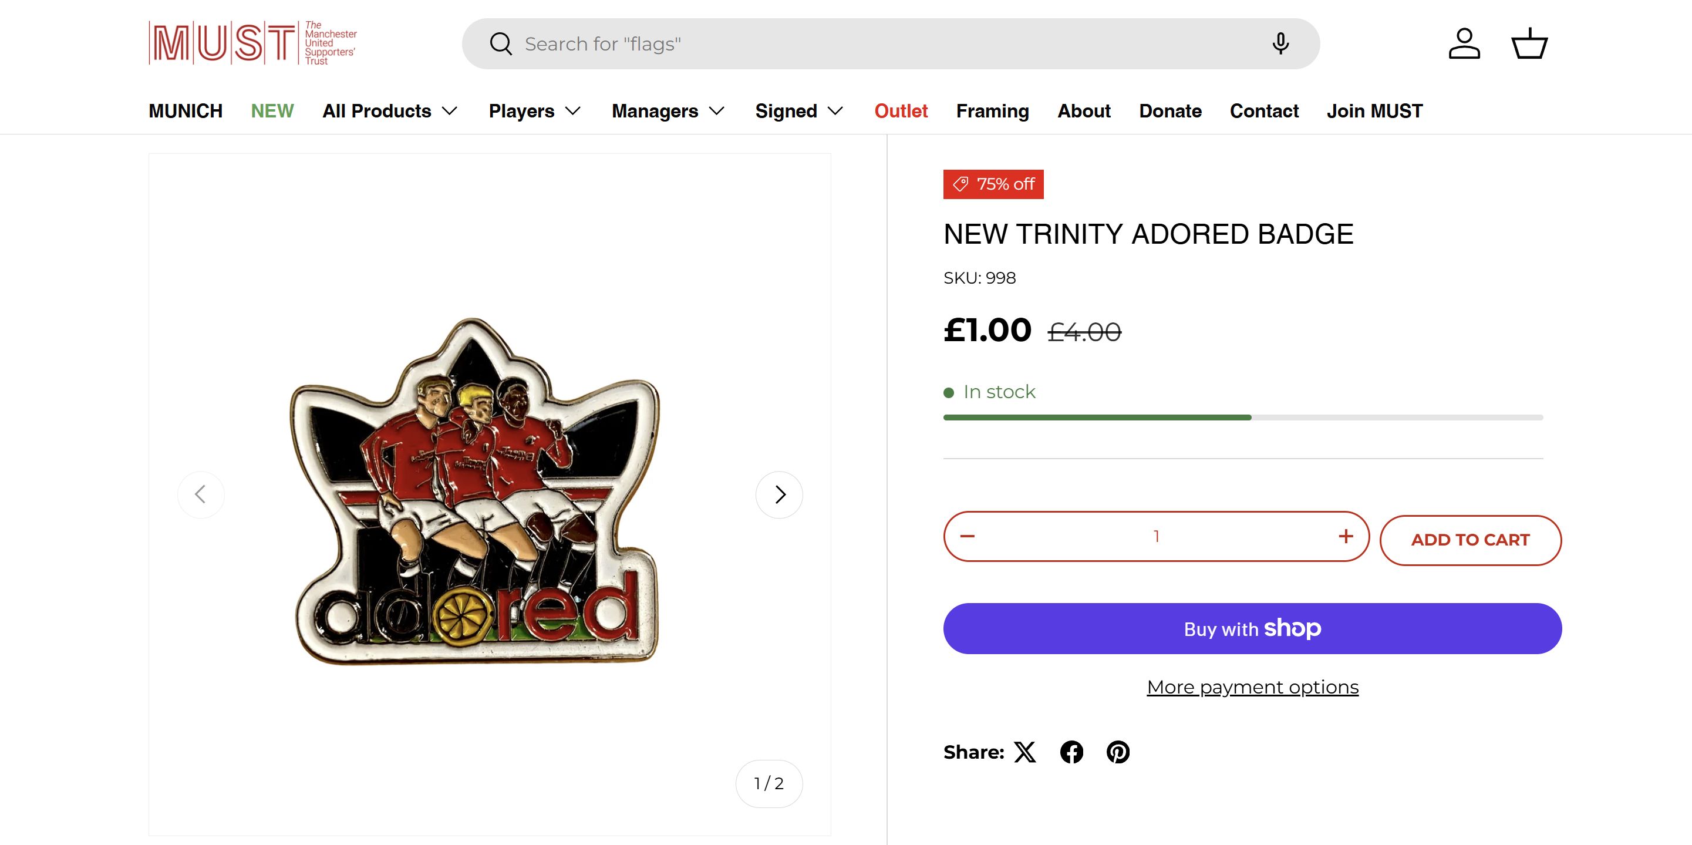Share product on X (Twitter)
This screenshot has height=845, width=1692.
coord(1024,752)
